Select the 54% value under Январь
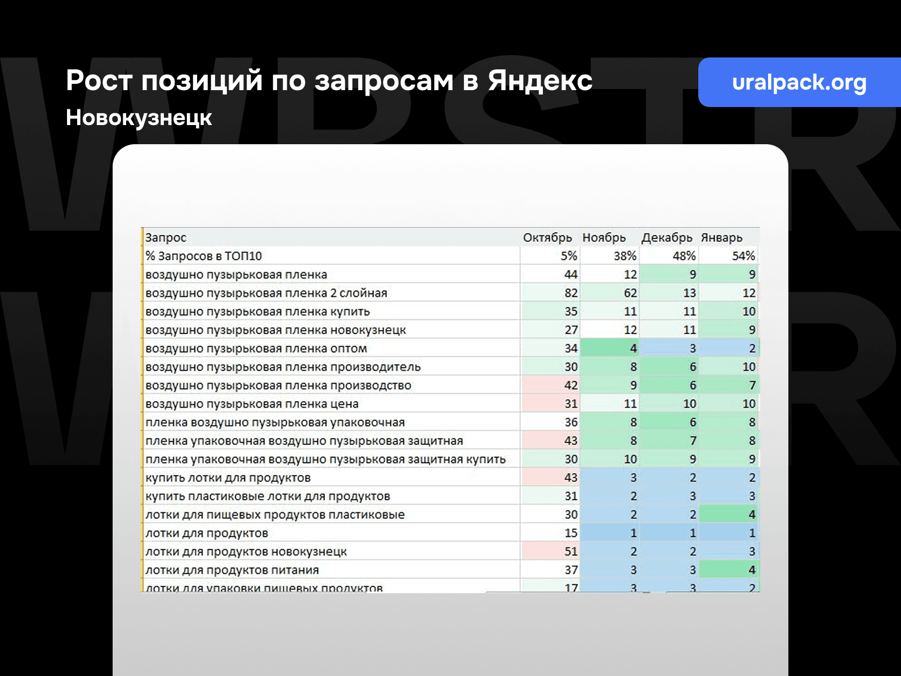Viewport: 901px width, 676px height. (744, 256)
